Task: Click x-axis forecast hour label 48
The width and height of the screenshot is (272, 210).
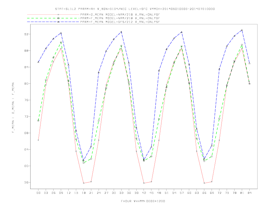Action: (159, 193)
